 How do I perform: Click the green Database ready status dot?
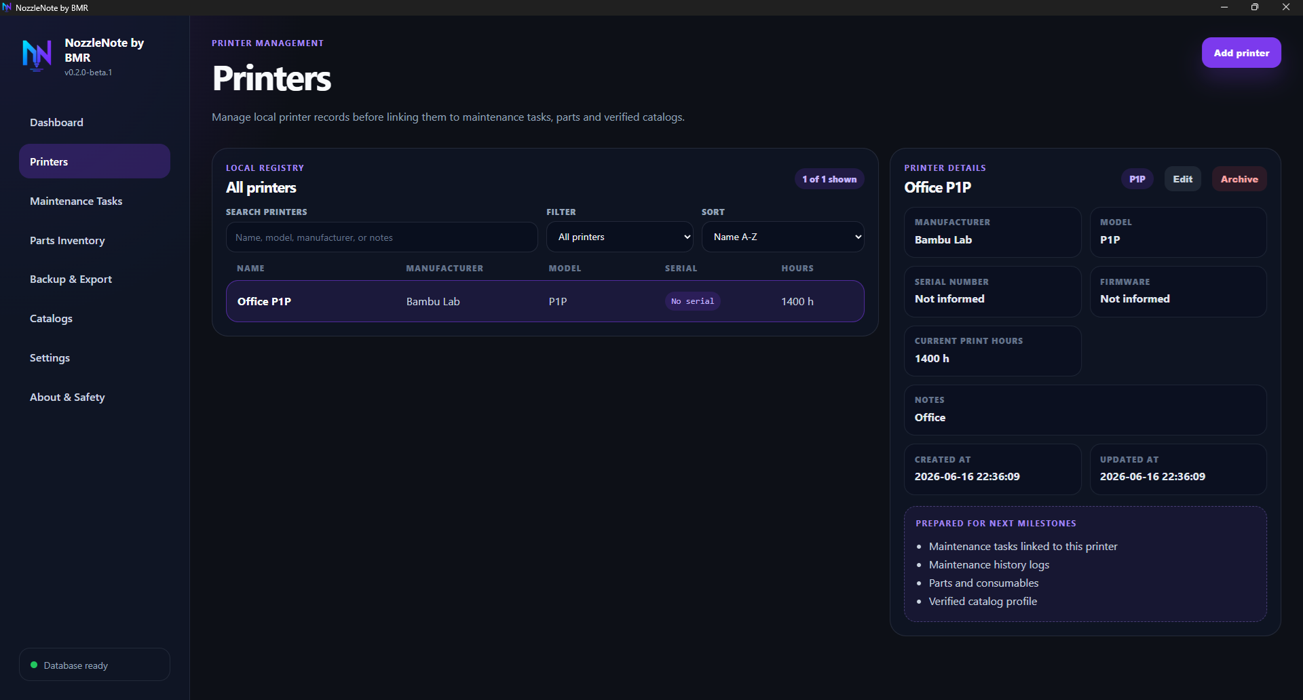pos(34,665)
